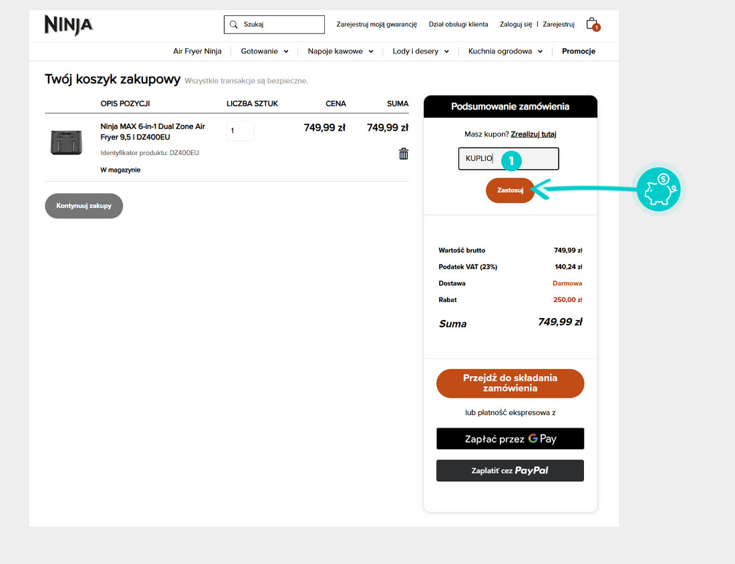Viewport: 735px width, 564px height.
Task: Expand the Lody i desery menu
Action: pyautogui.click(x=420, y=51)
